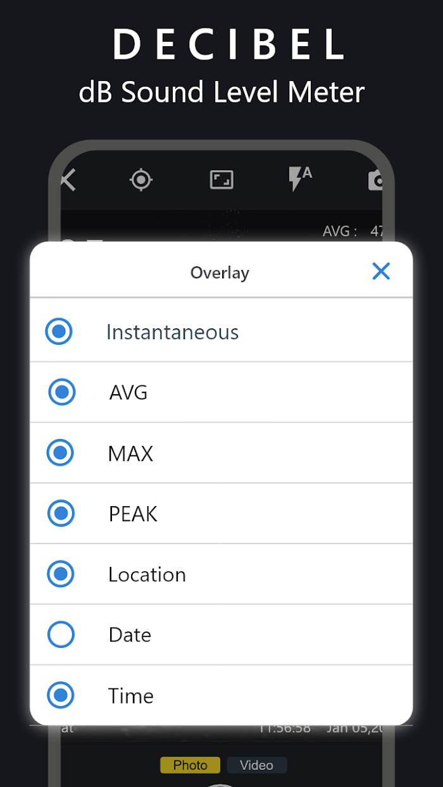Switch to Video mode tab
The height and width of the screenshot is (787, 443).
(256, 765)
